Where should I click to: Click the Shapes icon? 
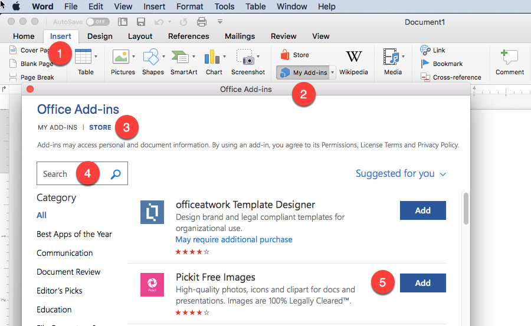click(151, 57)
